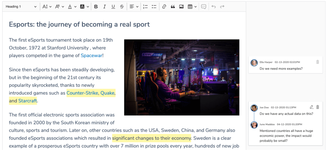Redo the last undone change
The height and width of the screenshot is (150, 328).
[x=222, y=7]
